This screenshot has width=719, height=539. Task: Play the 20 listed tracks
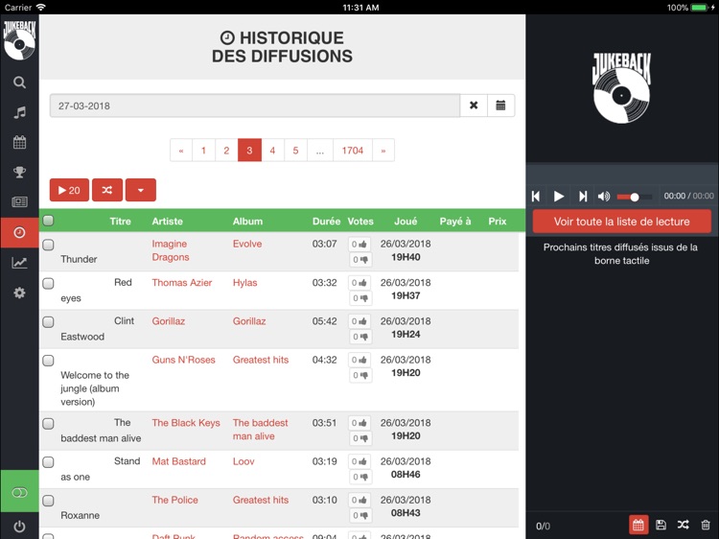69,190
